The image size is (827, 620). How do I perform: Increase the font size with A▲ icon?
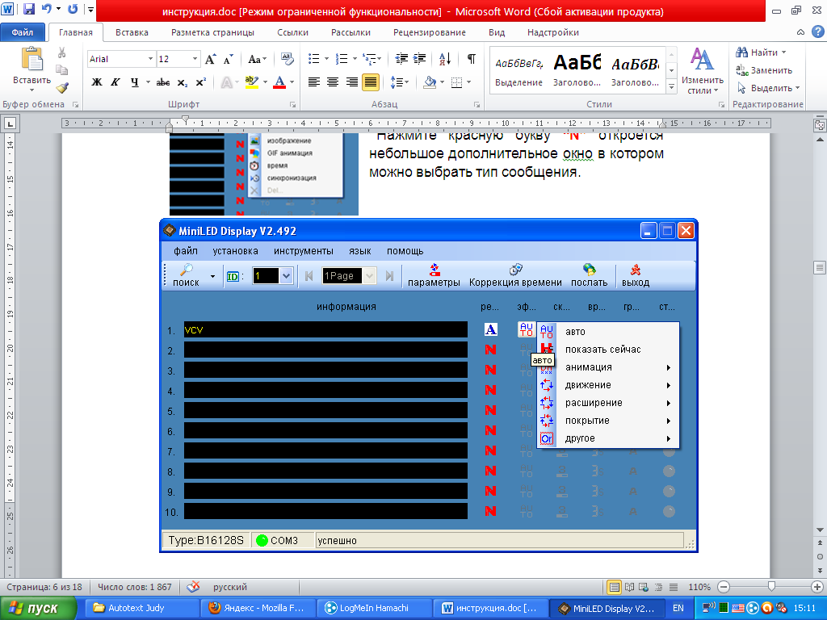pyautogui.click(x=211, y=59)
